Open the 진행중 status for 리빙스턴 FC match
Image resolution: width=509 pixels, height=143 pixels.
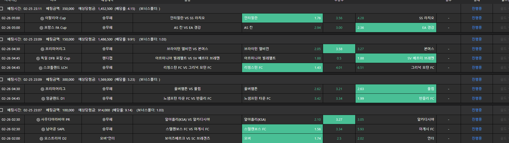click(x=477, y=67)
